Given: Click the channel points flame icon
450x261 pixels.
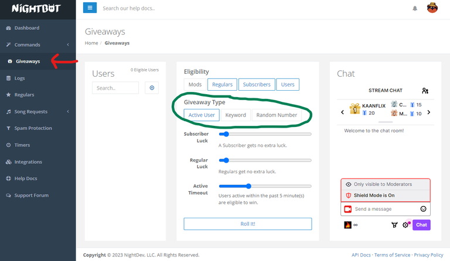Looking at the screenshot, I should (347, 225).
